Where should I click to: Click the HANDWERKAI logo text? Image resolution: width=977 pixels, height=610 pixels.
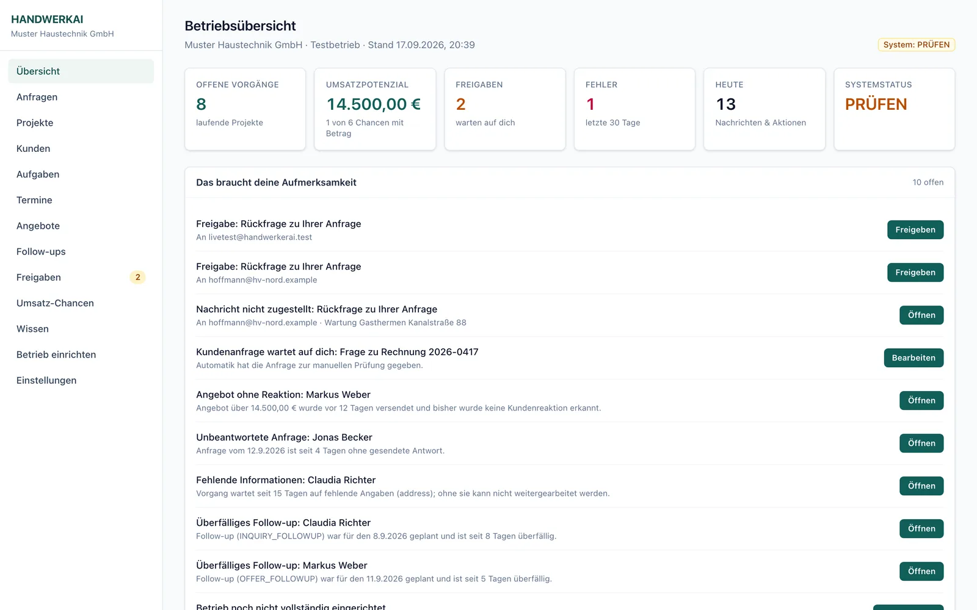(x=47, y=20)
